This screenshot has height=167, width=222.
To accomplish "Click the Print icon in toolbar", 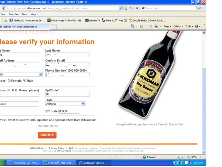I will coord(156,27).
